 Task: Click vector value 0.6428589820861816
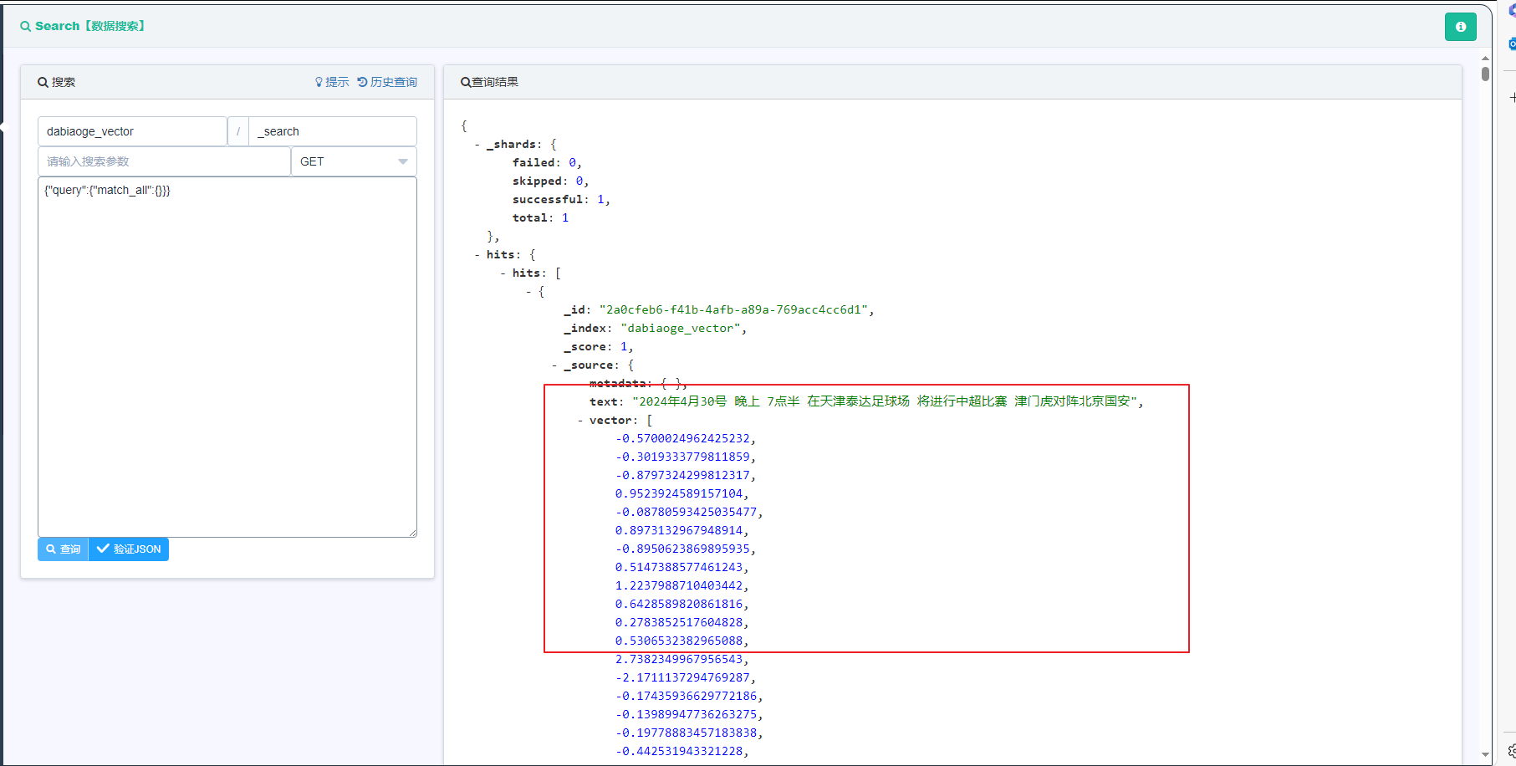point(679,604)
